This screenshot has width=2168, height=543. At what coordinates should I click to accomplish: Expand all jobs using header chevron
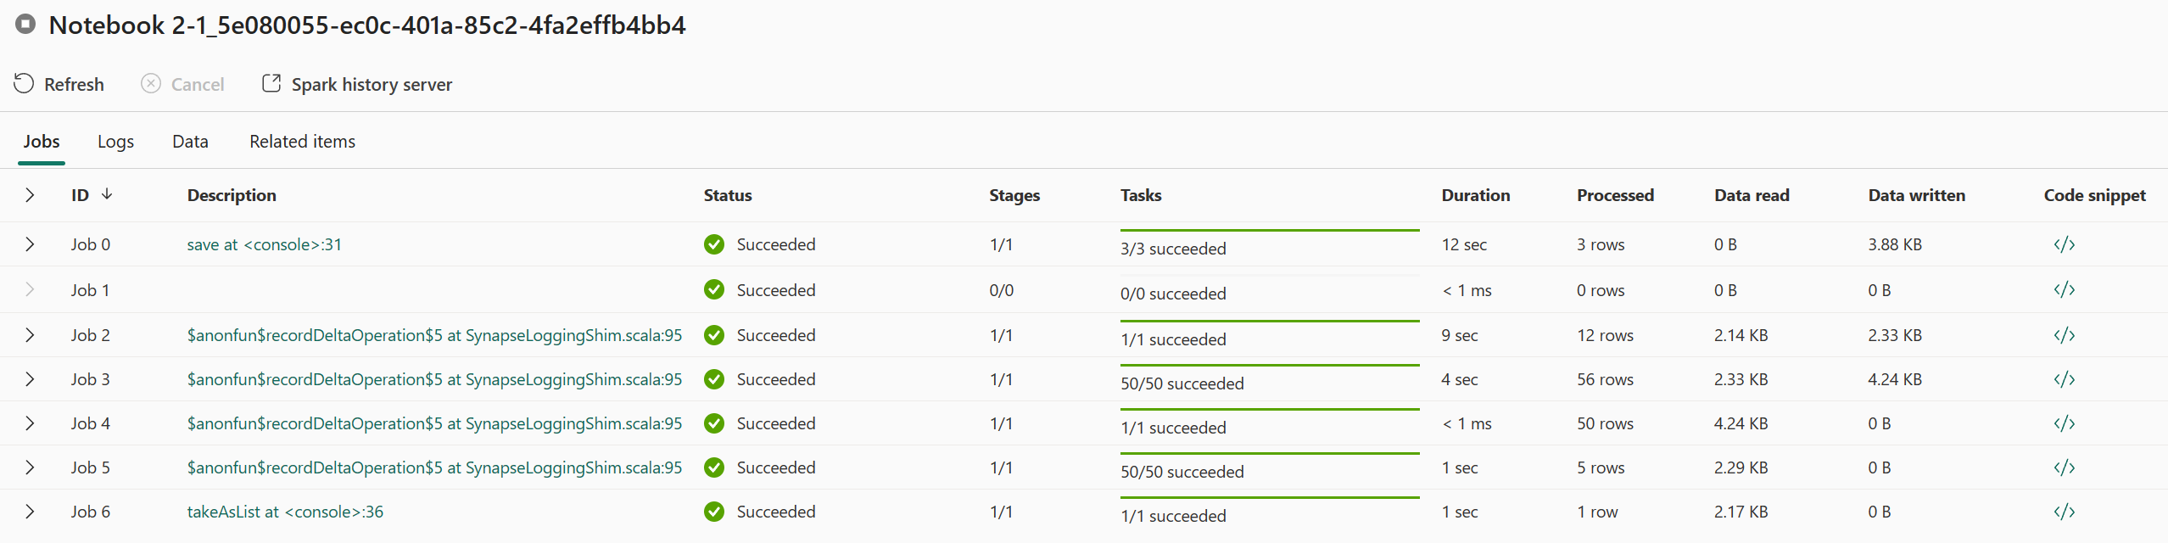tap(30, 195)
